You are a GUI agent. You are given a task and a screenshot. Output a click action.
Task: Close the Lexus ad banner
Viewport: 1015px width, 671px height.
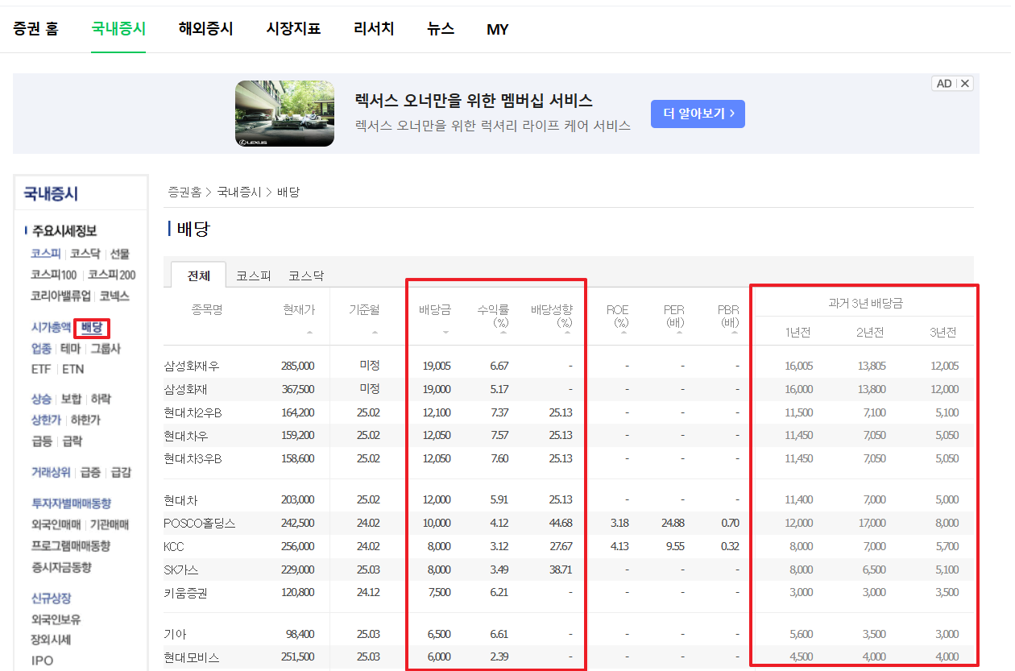pos(963,82)
